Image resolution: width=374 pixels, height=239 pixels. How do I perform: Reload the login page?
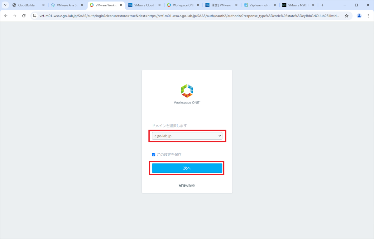[24, 16]
